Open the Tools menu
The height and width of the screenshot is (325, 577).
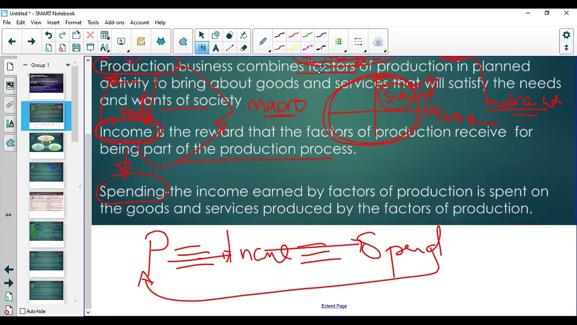(93, 23)
